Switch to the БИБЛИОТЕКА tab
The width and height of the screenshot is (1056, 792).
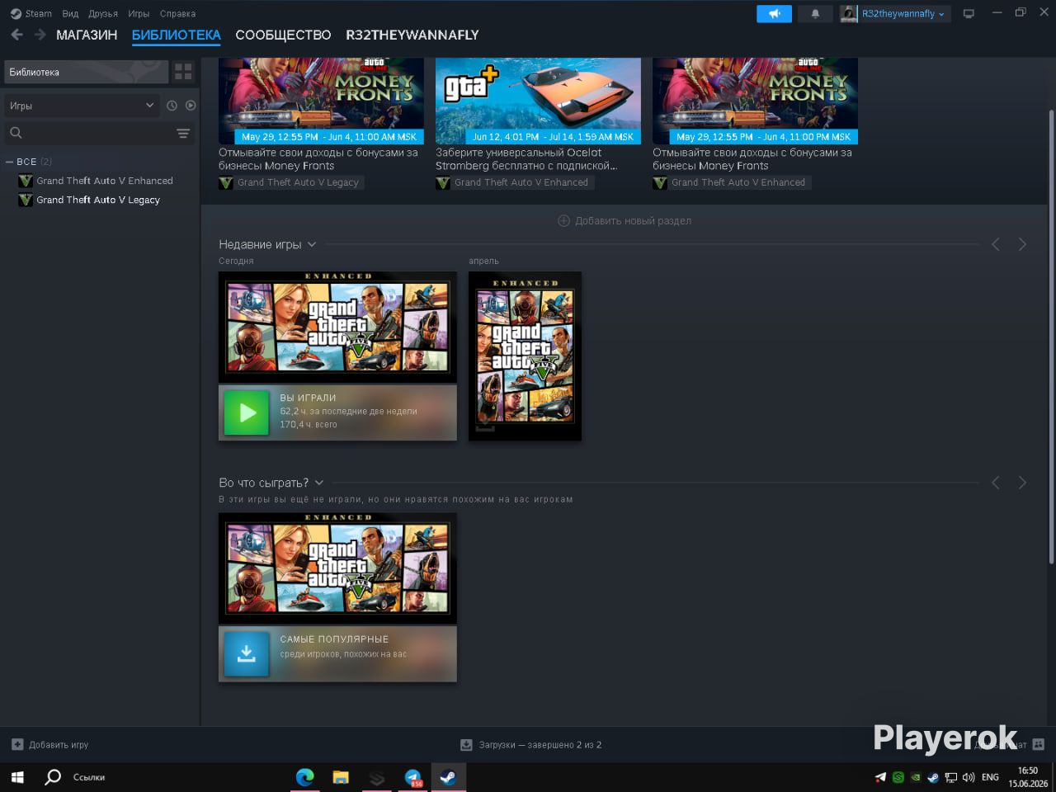point(177,35)
